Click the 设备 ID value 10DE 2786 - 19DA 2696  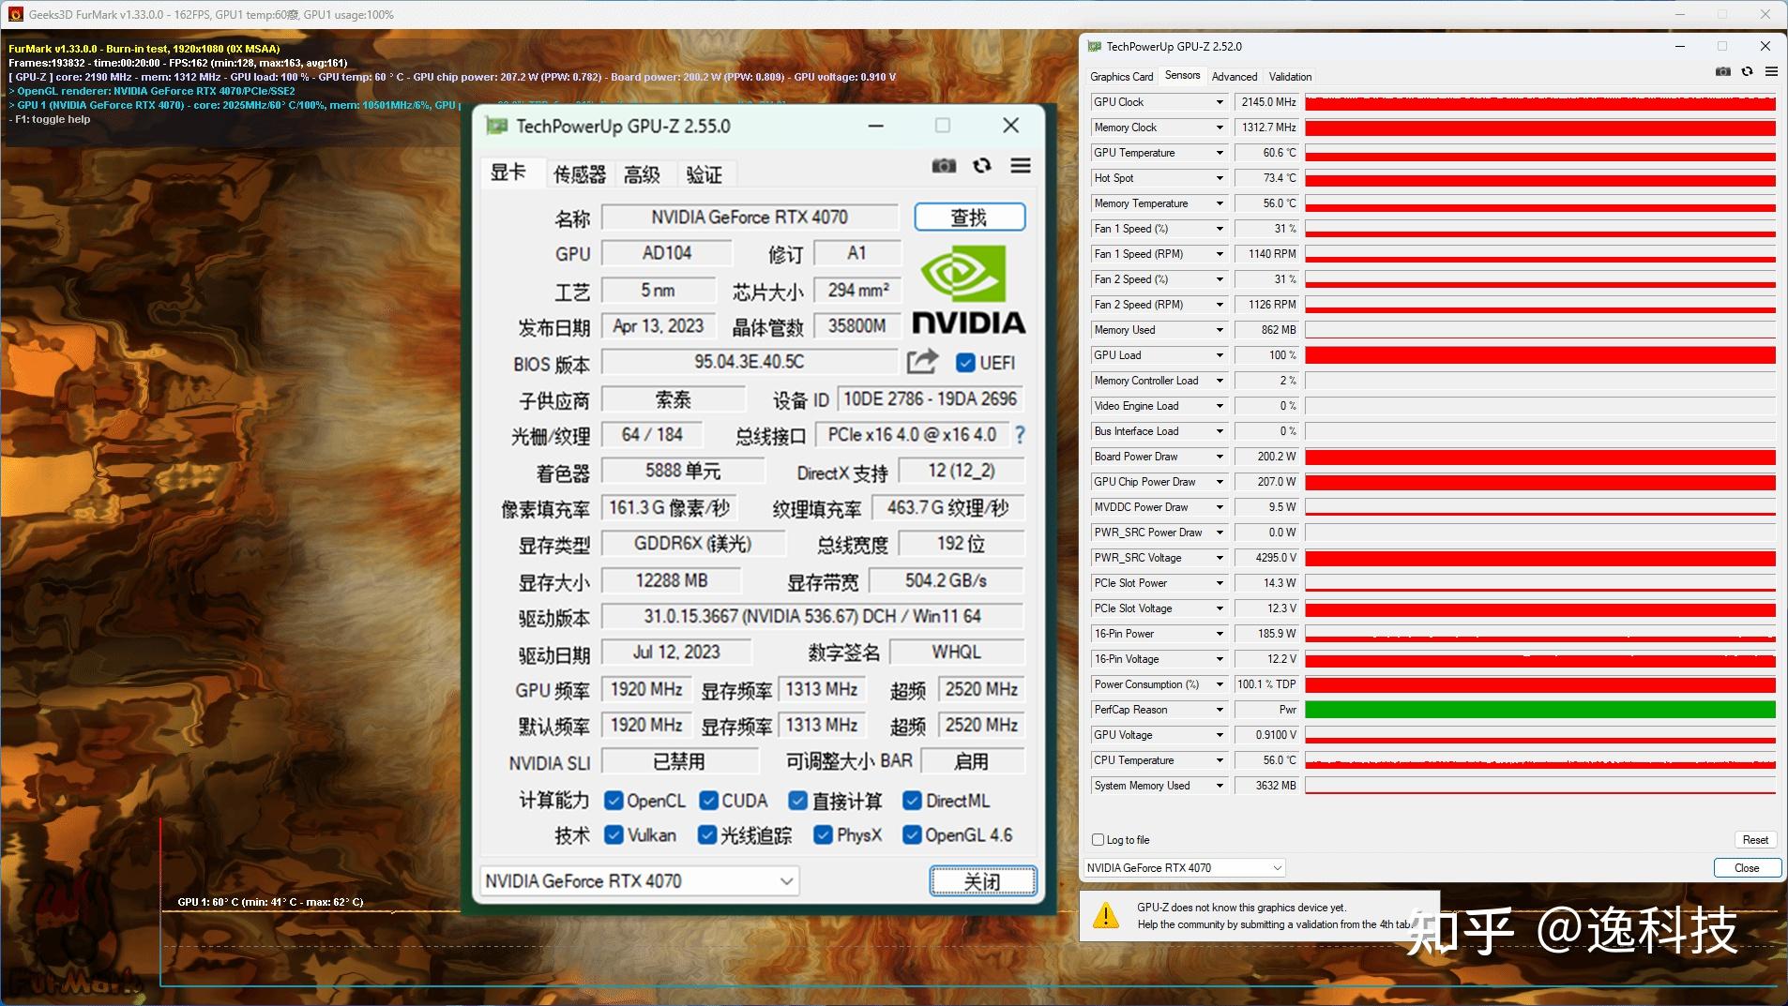pos(930,399)
